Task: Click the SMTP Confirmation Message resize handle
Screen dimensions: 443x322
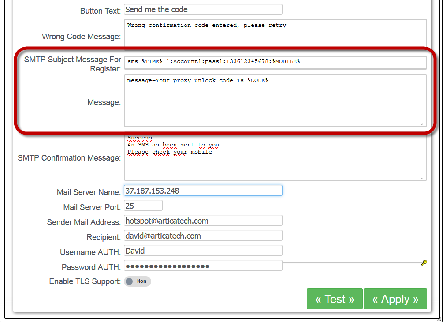Action: (x=423, y=177)
